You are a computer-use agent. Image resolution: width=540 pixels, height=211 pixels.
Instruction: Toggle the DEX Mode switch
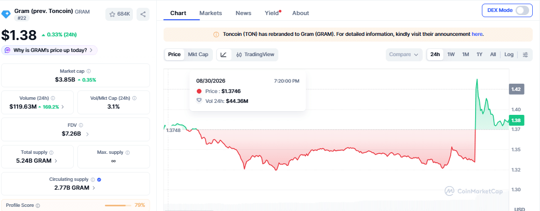pos(522,10)
